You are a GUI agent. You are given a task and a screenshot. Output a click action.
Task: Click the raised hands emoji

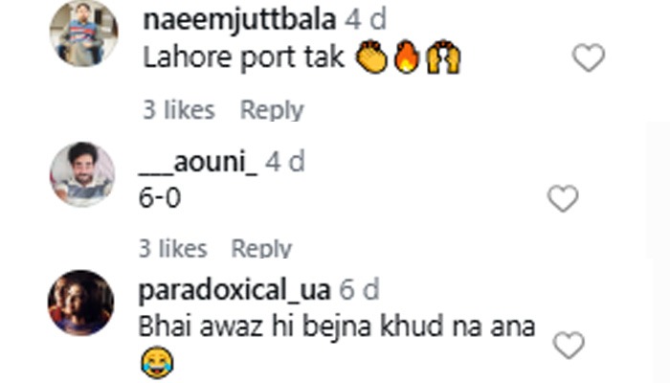click(443, 56)
